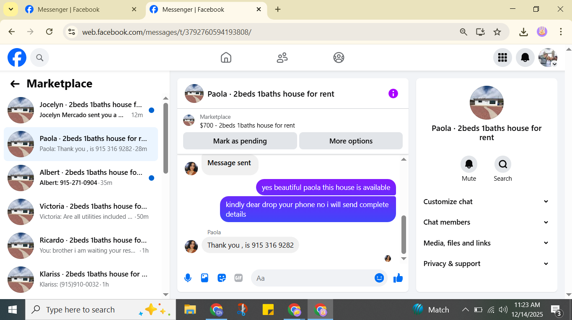Open the emoji picker smiley
Viewport: 572px width, 320px height.
click(x=379, y=278)
